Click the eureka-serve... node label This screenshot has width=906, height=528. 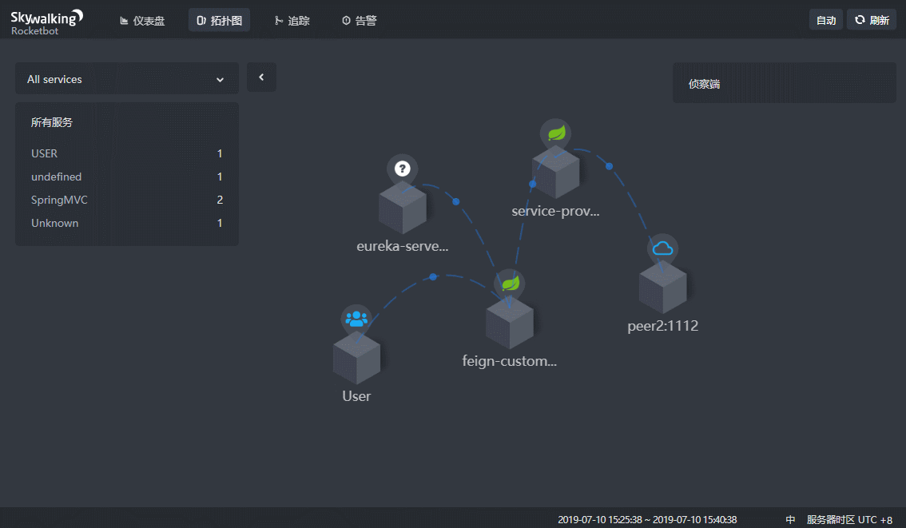click(402, 246)
